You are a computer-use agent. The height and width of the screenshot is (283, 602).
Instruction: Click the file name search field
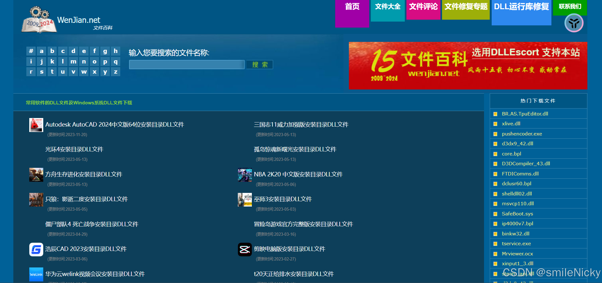[x=187, y=65]
